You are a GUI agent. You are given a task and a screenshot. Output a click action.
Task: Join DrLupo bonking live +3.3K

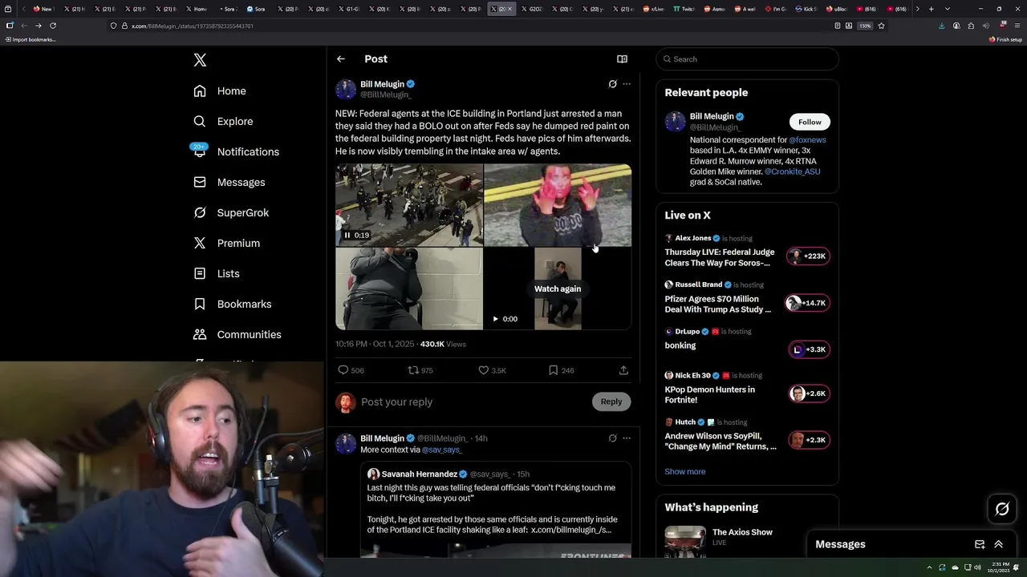(x=809, y=349)
